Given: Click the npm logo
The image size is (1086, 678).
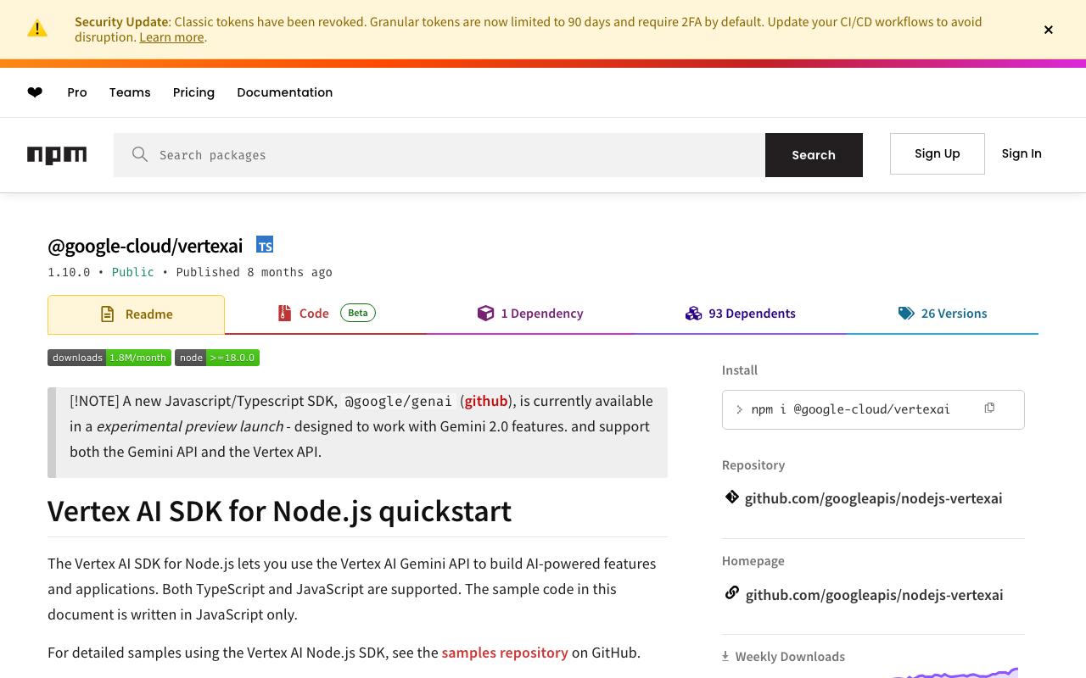Looking at the screenshot, I should [x=57, y=155].
